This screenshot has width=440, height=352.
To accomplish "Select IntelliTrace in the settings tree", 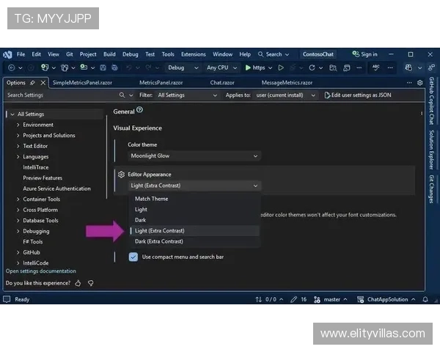I will pos(37,167).
